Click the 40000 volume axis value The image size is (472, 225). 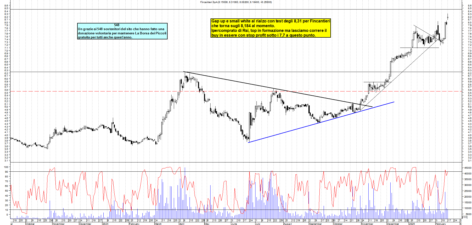pyautogui.click(x=468, y=173)
